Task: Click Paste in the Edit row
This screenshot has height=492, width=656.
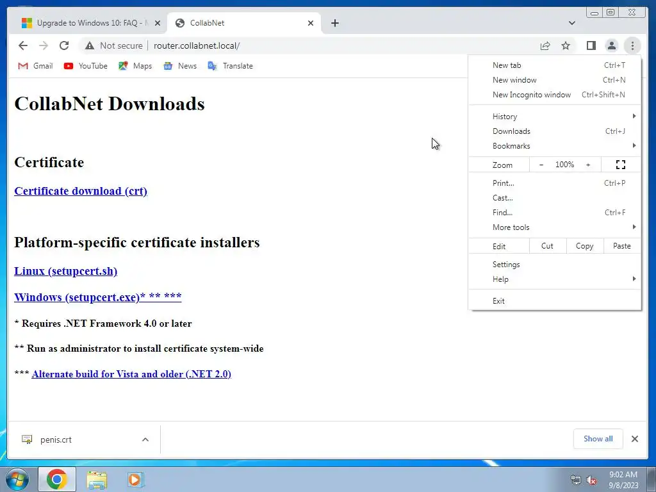Action: coord(621,246)
